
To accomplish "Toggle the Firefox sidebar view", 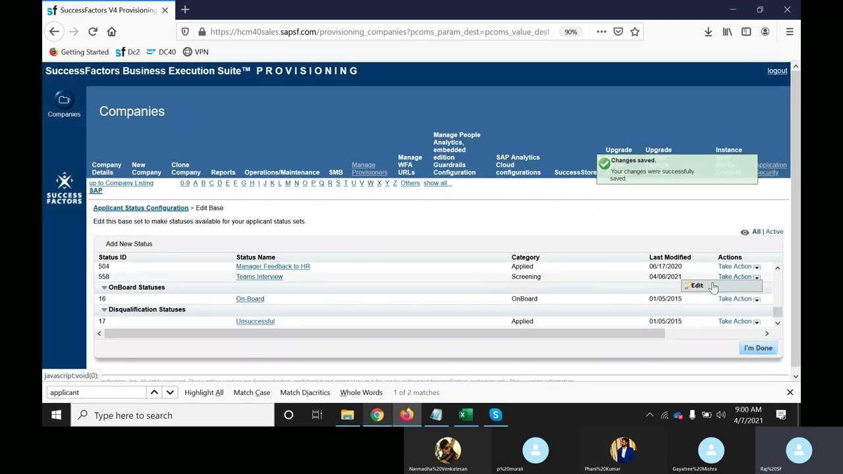I will (x=746, y=32).
